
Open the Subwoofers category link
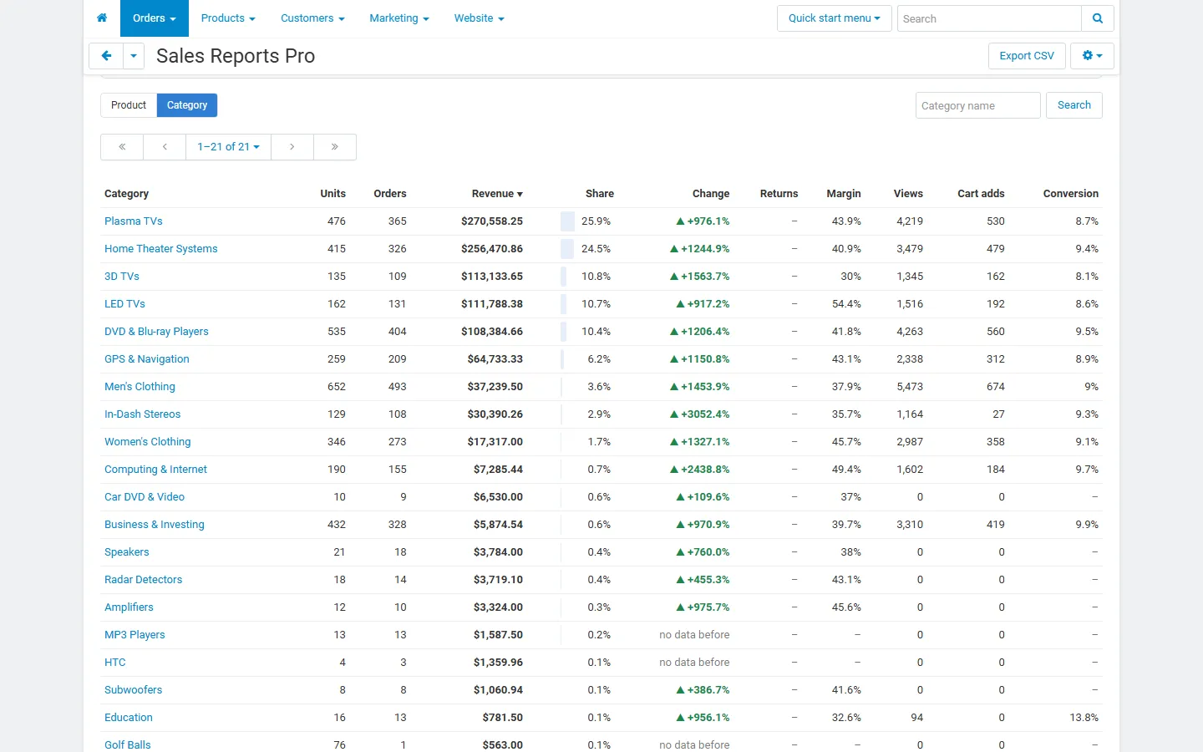coord(133,690)
